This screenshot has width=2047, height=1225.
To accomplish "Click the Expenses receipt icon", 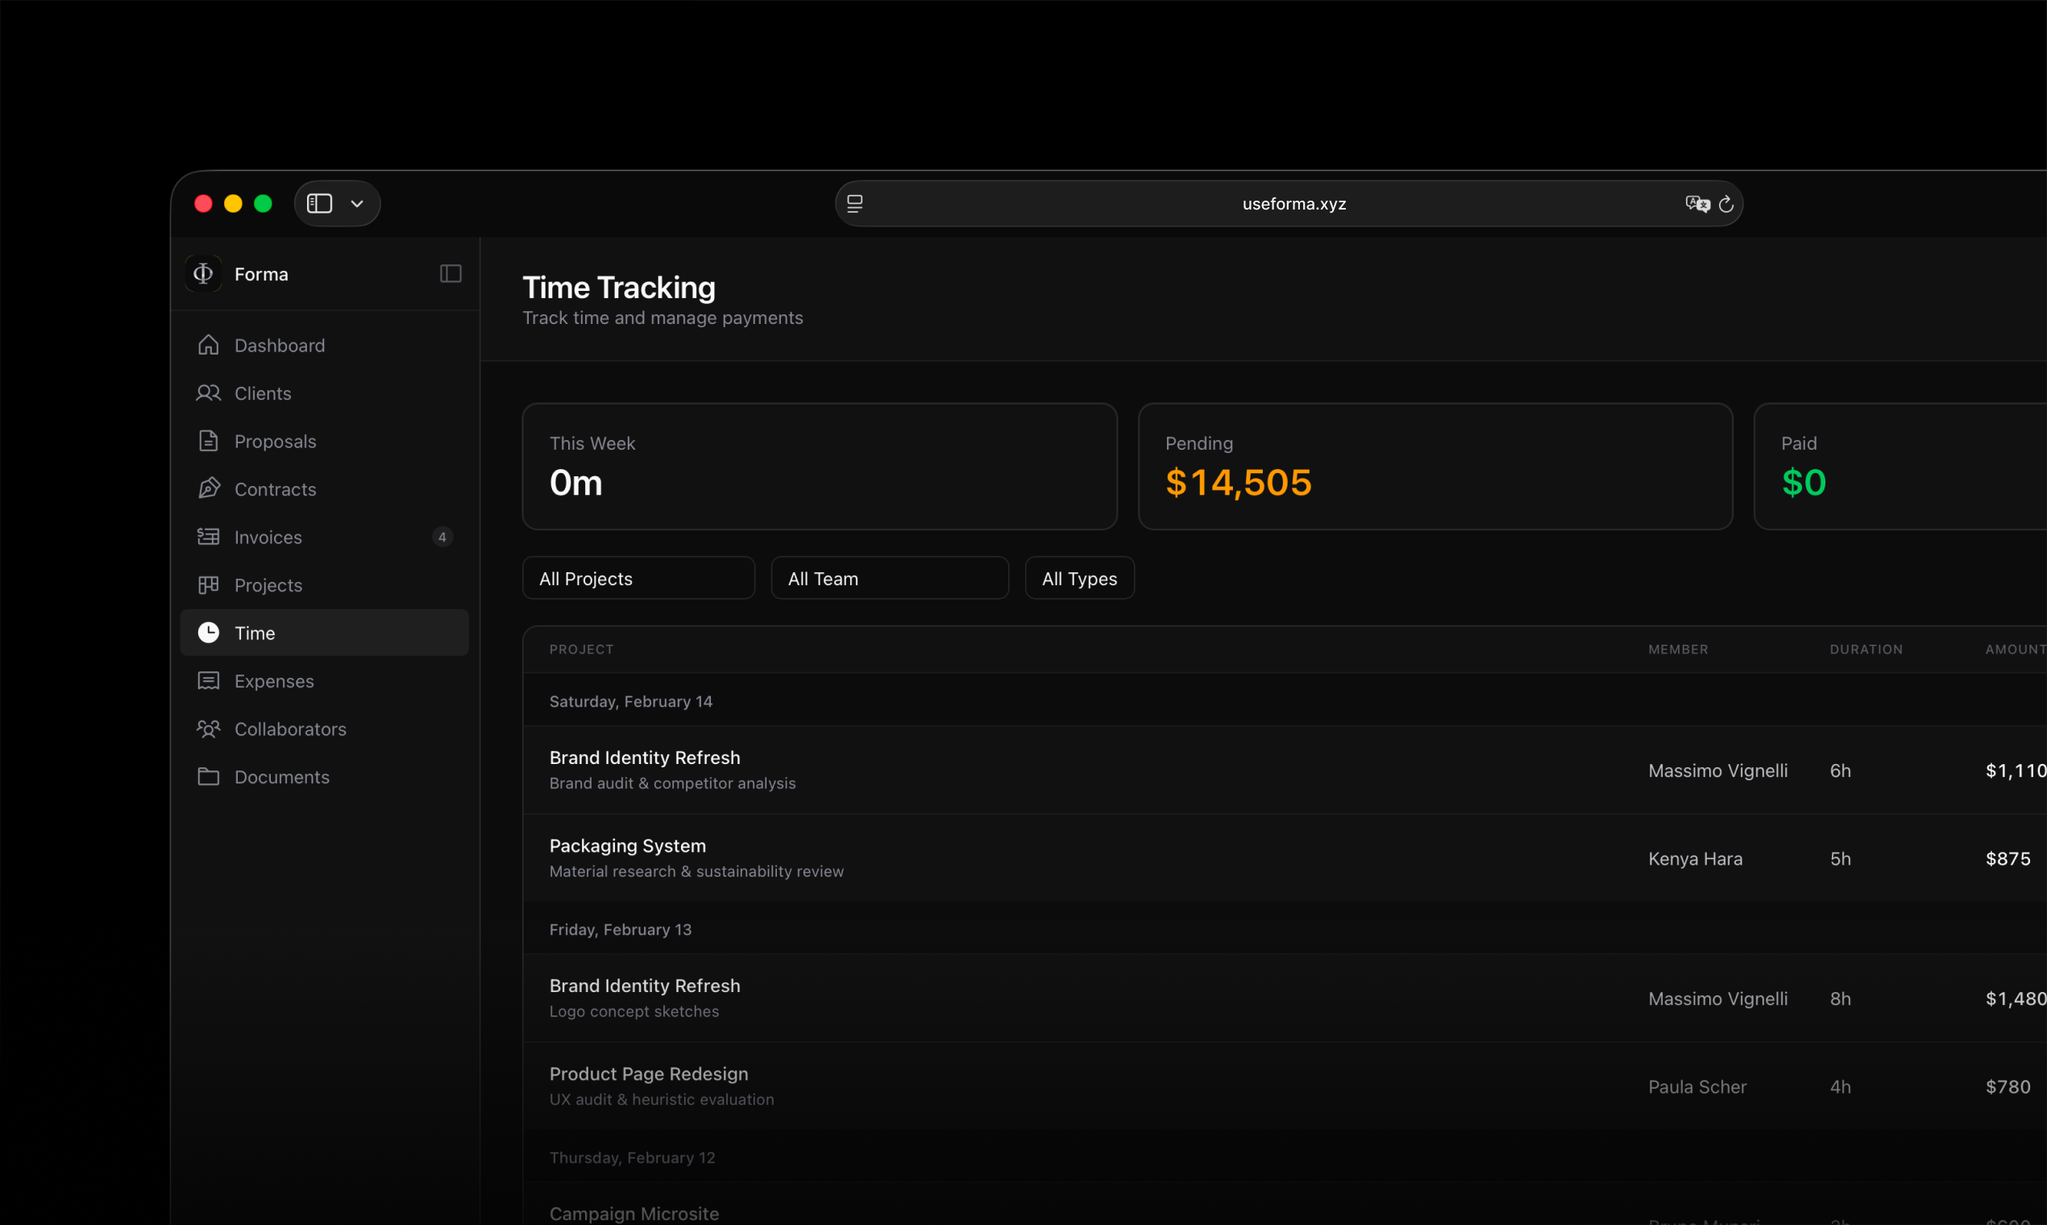I will point(208,680).
